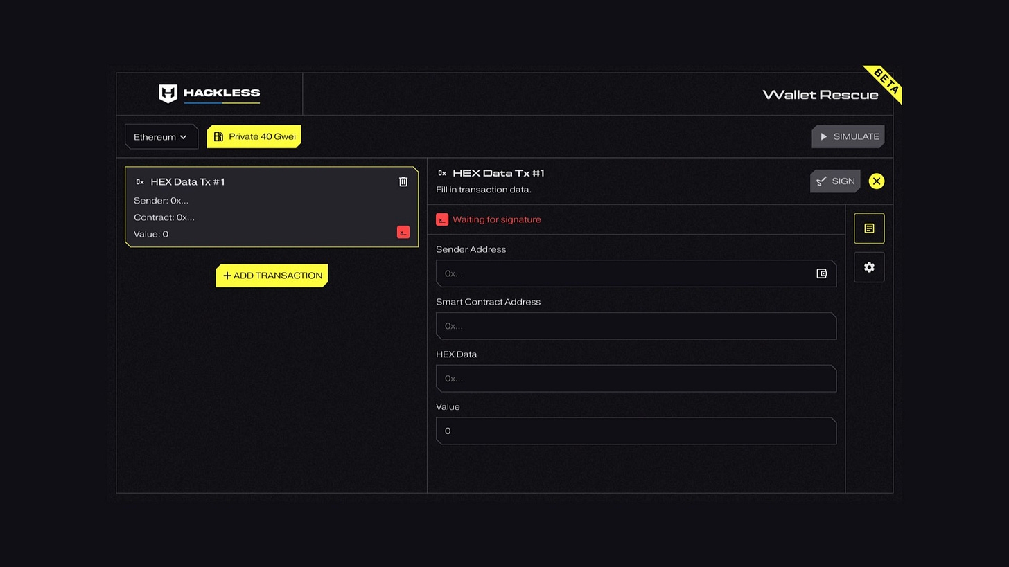
Task: Focus the HEX Data input field
Action: (x=636, y=379)
